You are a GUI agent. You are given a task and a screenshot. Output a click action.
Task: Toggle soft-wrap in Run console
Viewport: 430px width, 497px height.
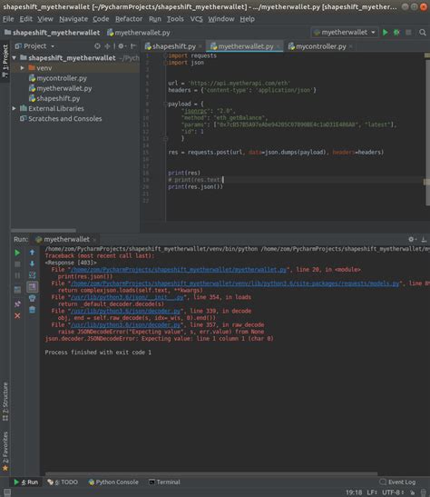click(x=32, y=275)
